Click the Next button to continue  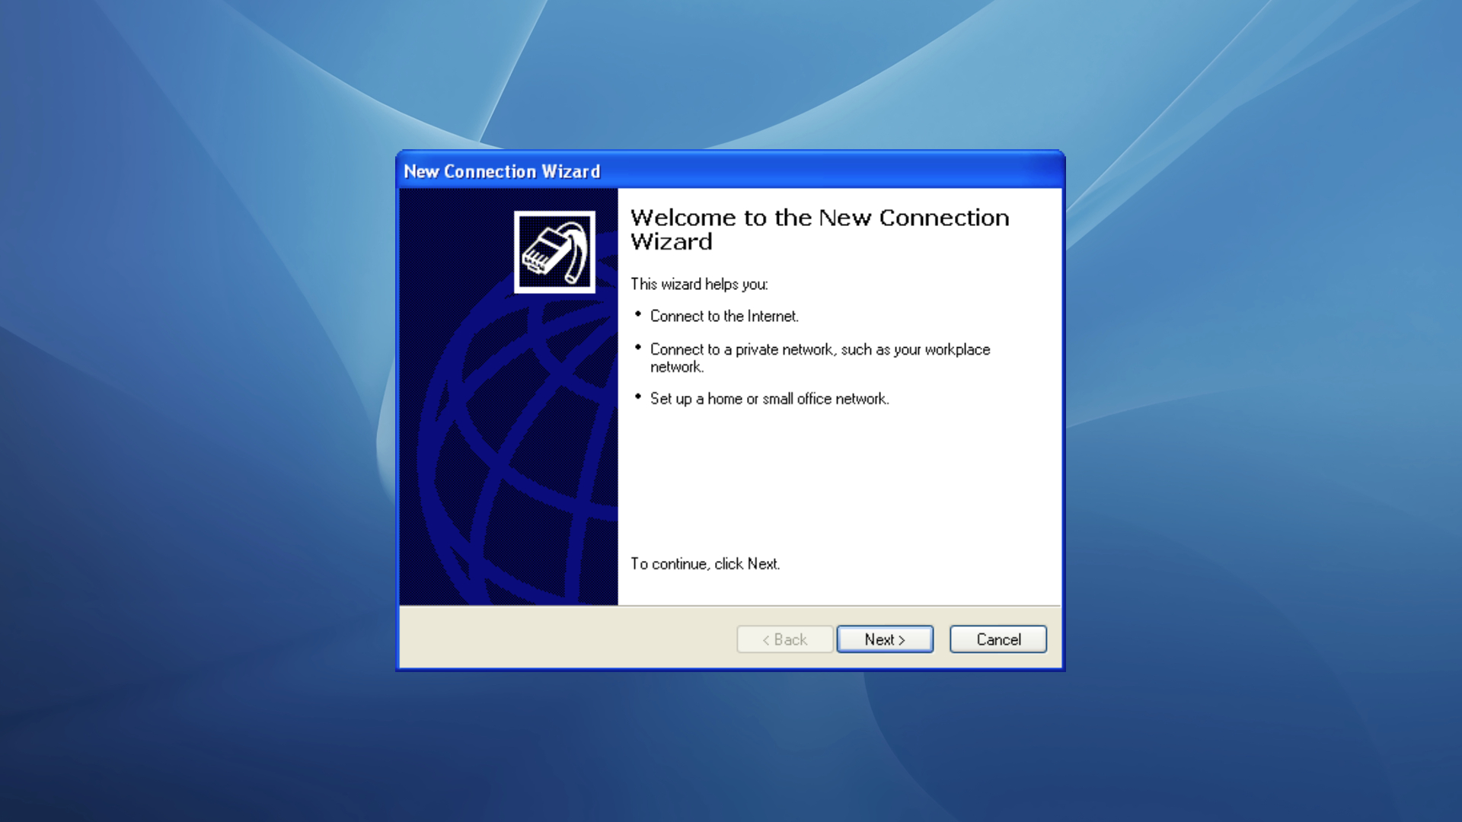tap(885, 639)
